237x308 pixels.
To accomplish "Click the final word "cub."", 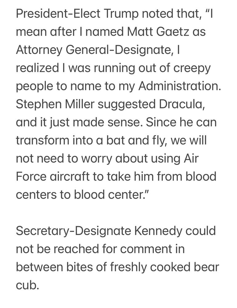I will [27, 285].
